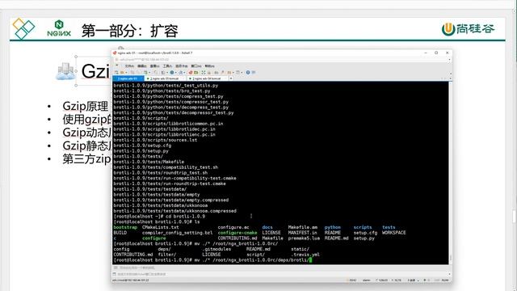Open the 工具 (Tools) menu
Image resolution: width=517 pixels, height=291 pixels.
coord(167,66)
